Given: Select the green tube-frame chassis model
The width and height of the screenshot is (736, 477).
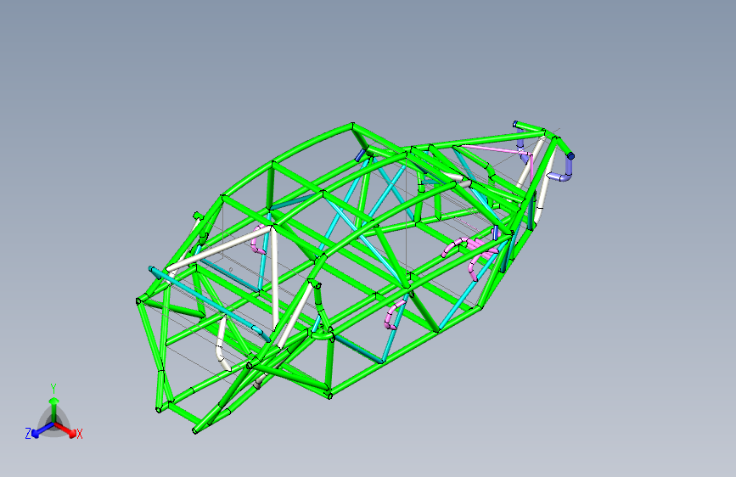Looking at the screenshot, I should [355, 277].
